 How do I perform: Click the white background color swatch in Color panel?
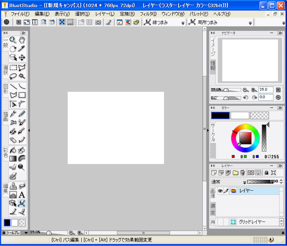(x=240, y=115)
